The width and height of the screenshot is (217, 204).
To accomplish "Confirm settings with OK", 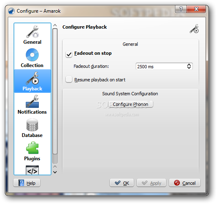I will pyautogui.click(x=122, y=183).
